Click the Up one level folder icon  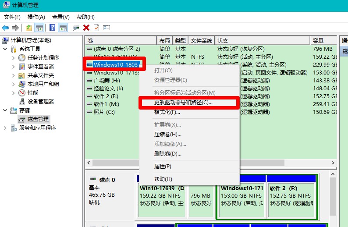tap(29, 28)
